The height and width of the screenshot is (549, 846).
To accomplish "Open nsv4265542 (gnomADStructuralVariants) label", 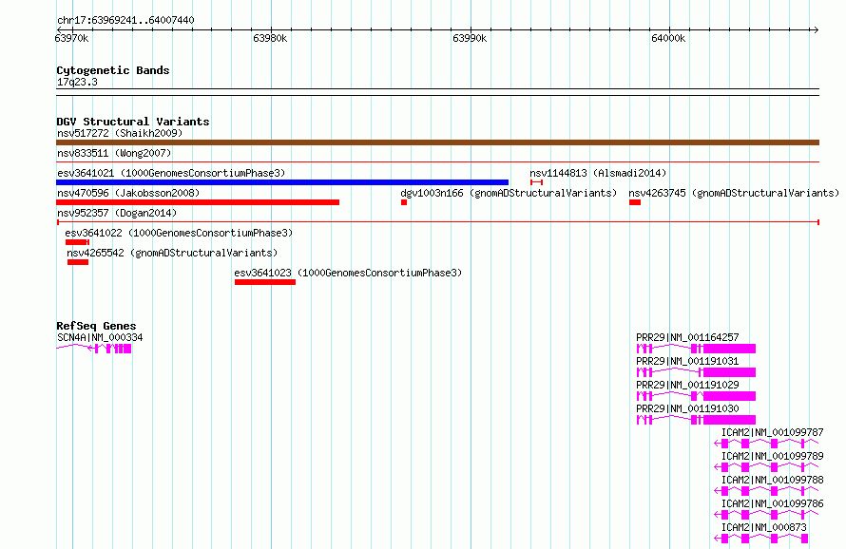I will tap(172, 253).
